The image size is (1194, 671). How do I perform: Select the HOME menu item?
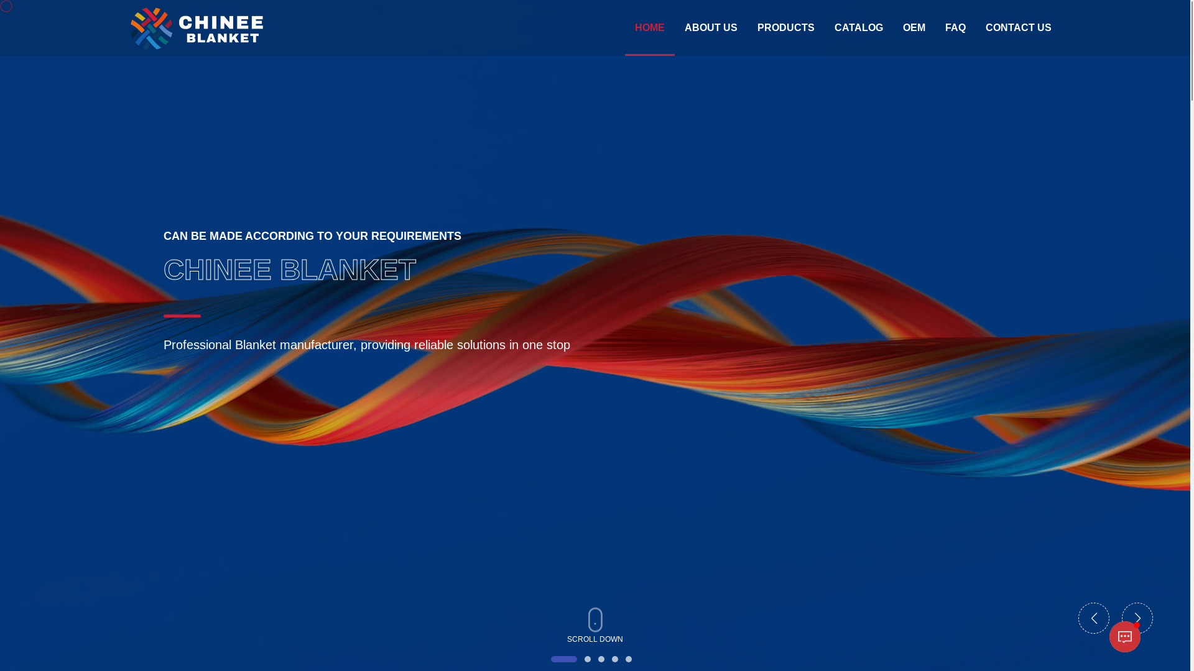pos(649,28)
